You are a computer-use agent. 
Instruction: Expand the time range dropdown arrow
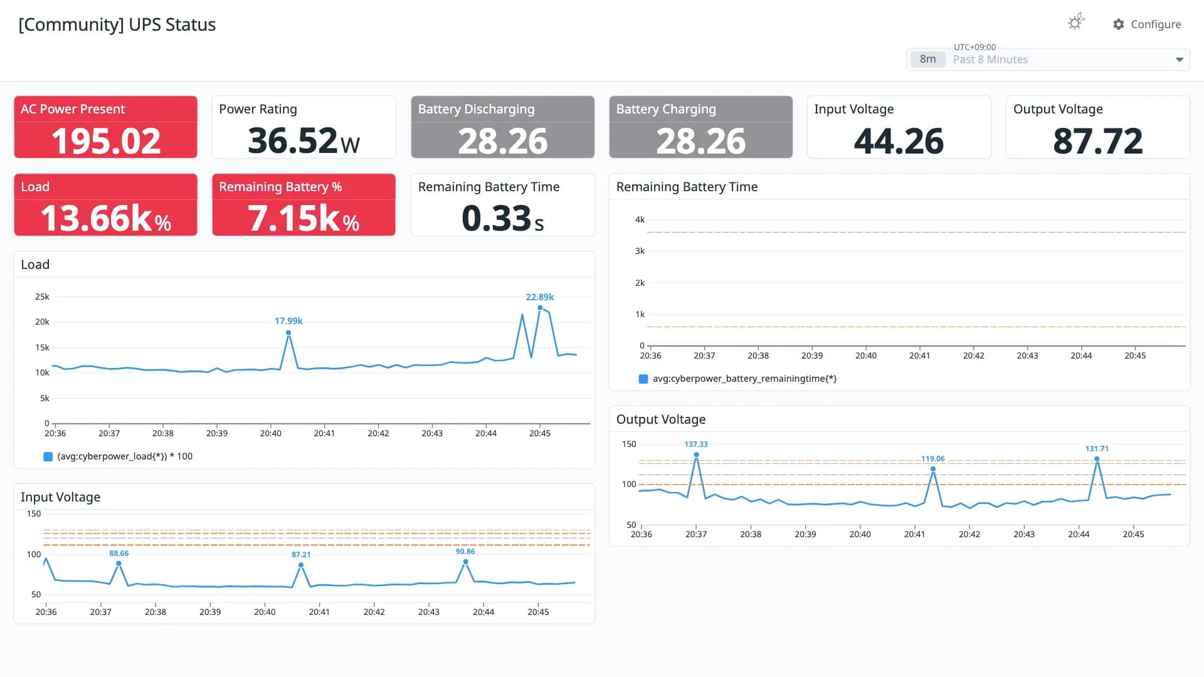[1180, 60]
